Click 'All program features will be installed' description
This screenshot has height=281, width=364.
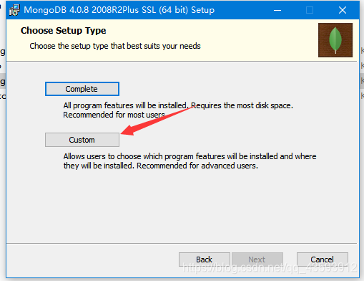pos(178,110)
